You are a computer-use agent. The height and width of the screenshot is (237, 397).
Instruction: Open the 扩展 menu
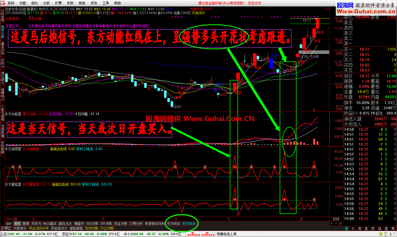point(58,3)
